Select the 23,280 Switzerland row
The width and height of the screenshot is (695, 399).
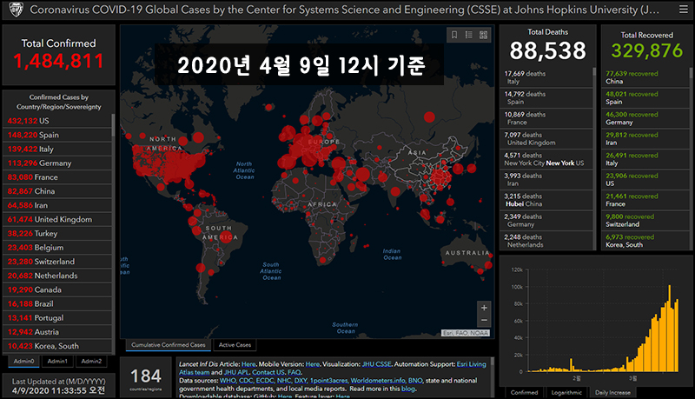tap(57, 262)
